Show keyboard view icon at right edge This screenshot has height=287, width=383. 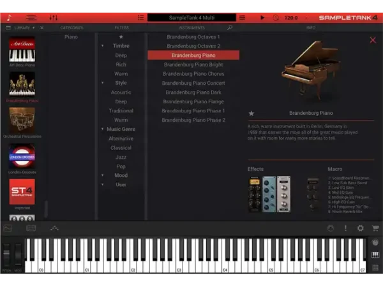tap(375, 254)
